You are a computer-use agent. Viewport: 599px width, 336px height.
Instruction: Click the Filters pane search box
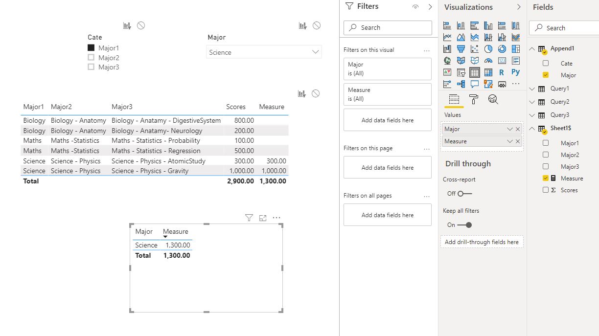pyautogui.click(x=388, y=27)
